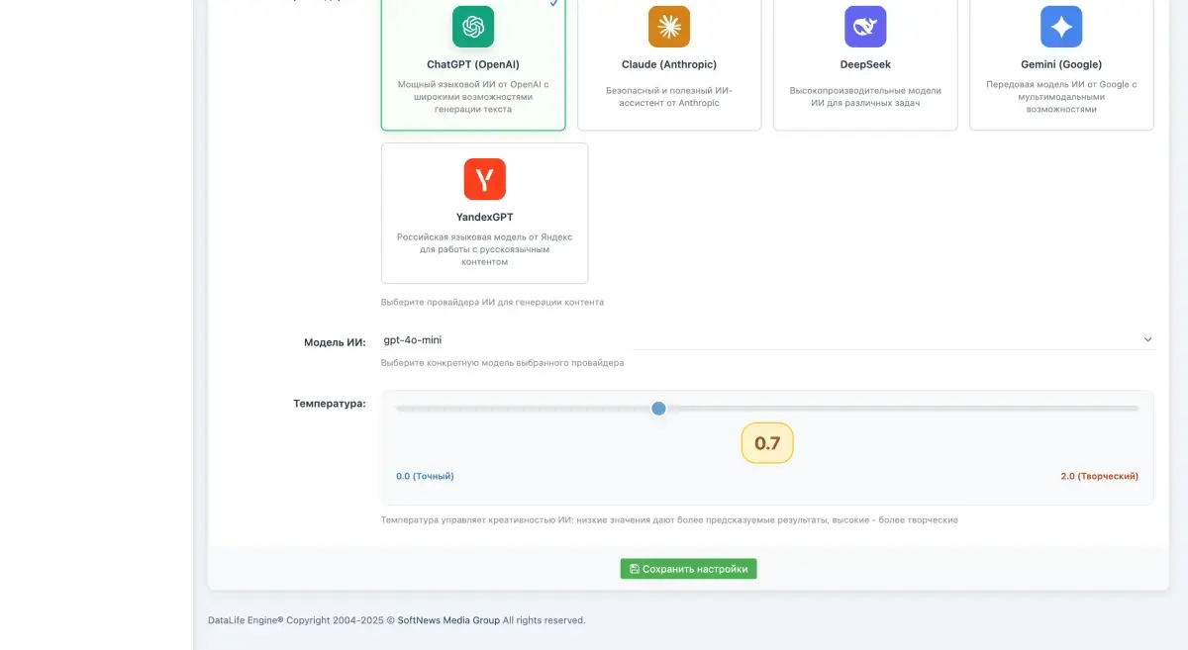The width and height of the screenshot is (1188, 650).
Task: Click the "Модель ИИ:" field label
Action: point(335,342)
